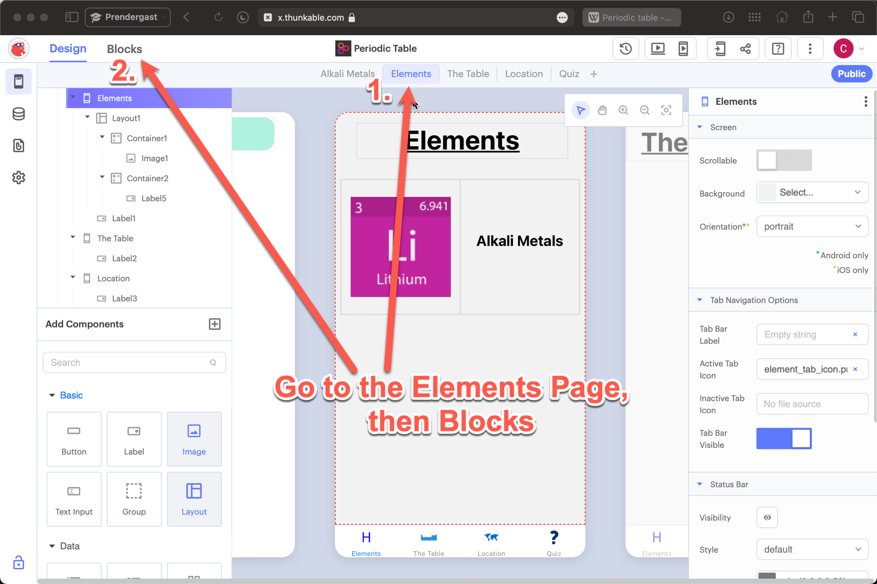The height and width of the screenshot is (584, 877).
Task: Open The Table screen tab
Action: [468, 74]
